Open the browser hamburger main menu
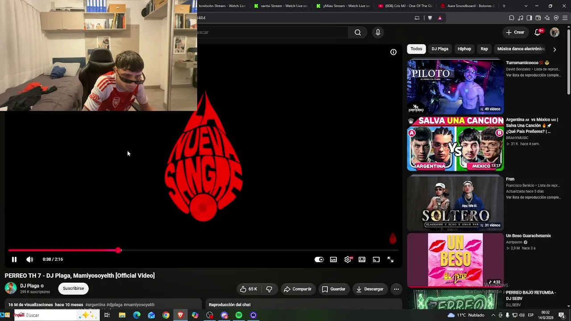Screen dimensions: 571x321 click(565, 18)
